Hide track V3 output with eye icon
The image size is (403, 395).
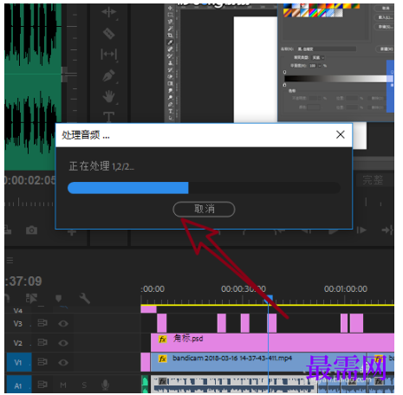(x=63, y=323)
